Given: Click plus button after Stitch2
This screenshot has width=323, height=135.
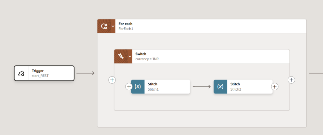Looking at the screenshot, I should click(x=275, y=87).
